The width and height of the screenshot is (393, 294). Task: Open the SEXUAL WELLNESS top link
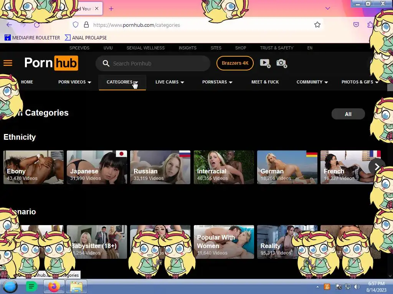145,48
